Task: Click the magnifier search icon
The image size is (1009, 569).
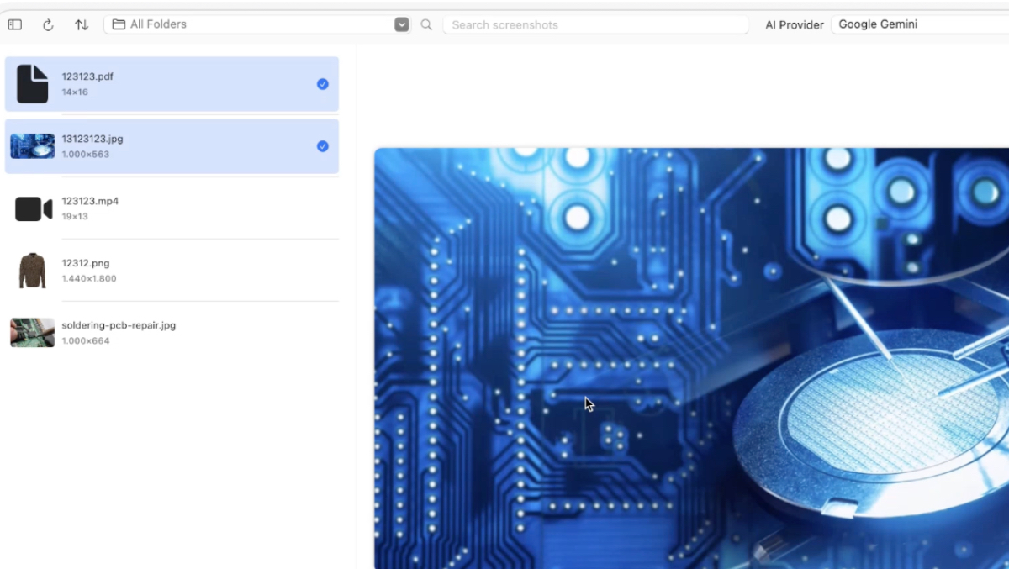Action: pos(426,24)
